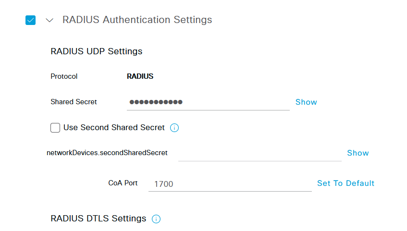The image size is (407, 231).
Task: Open info icon beside Use Second Shared Secret
Action: (174, 128)
